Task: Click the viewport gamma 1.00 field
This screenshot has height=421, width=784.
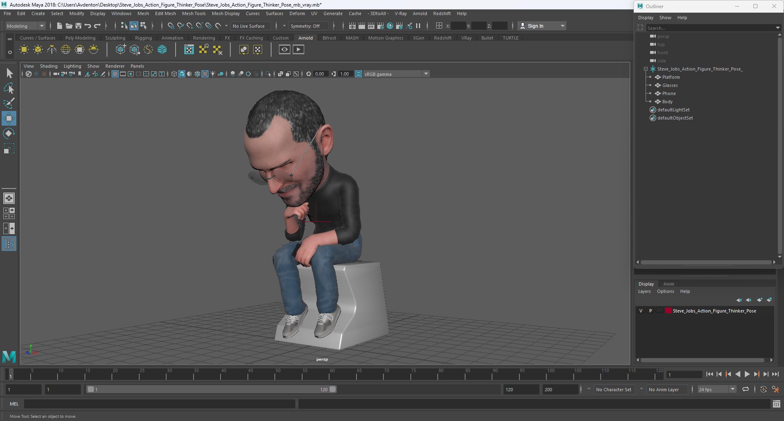Action: (345, 74)
